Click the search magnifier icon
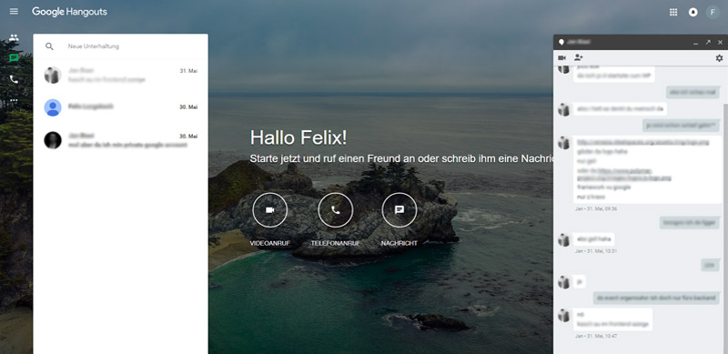728x354 pixels. point(50,46)
